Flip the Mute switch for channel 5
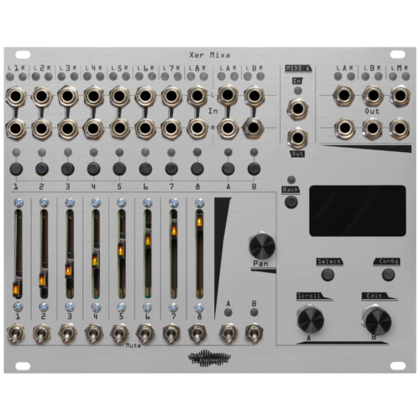Image resolution: width=420 pixels, height=420 pixels. coord(119,334)
